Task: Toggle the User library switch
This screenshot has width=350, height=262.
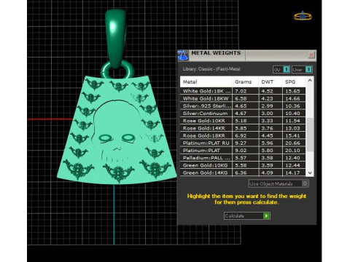Action: [x=302, y=70]
